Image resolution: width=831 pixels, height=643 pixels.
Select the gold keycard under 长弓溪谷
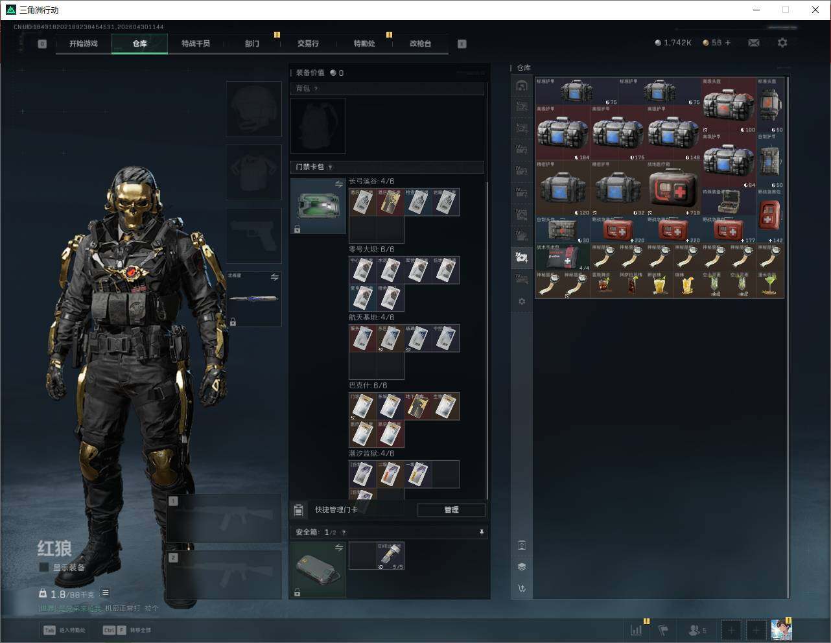(390, 202)
